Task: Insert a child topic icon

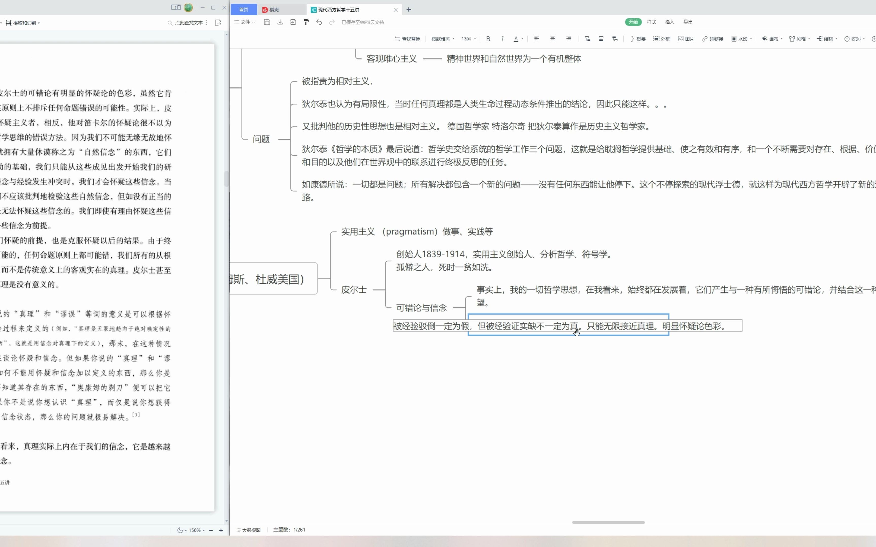Action: click(x=587, y=39)
